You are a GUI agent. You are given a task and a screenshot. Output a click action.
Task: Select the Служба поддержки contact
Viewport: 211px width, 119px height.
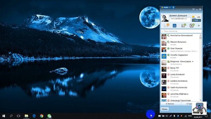point(180,56)
